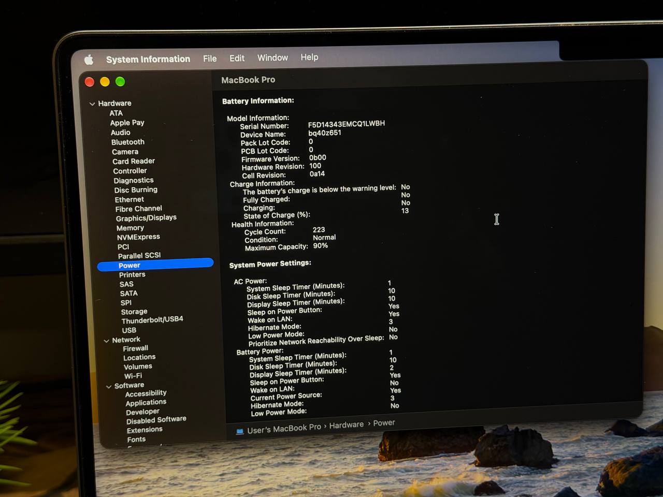This screenshot has height=497, width=663.
Task: Select Thunderbolt/USB4 in sidebar
Action: 152,320
